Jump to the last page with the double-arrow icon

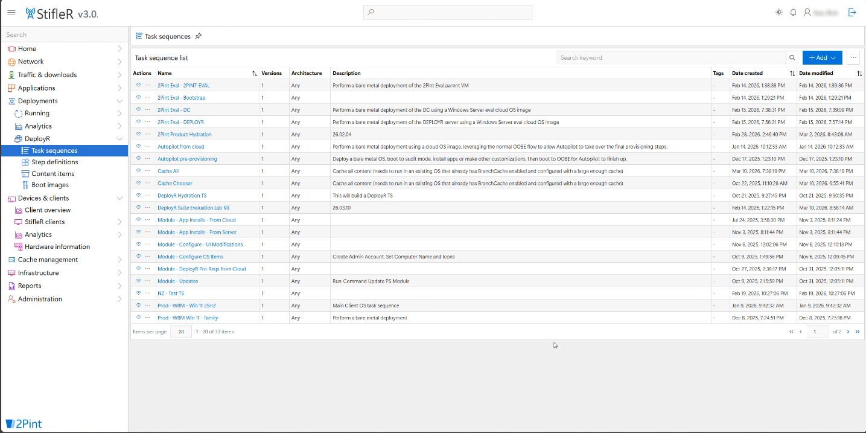coord(858,332)
